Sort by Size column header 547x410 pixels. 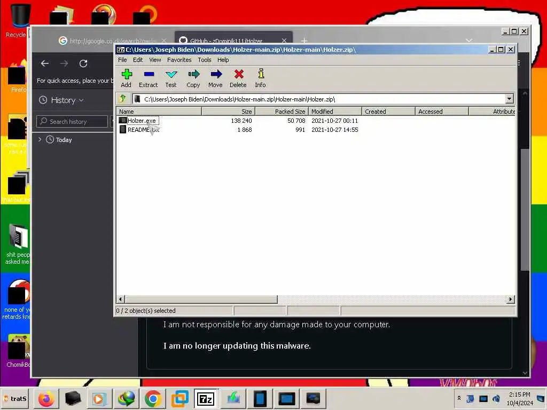click(x=229, y=112)
